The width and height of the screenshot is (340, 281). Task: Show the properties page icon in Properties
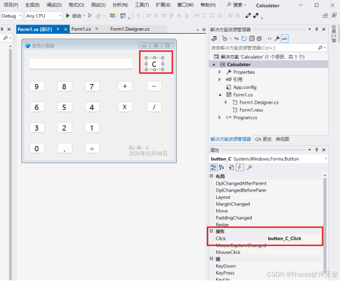[231, 167]
